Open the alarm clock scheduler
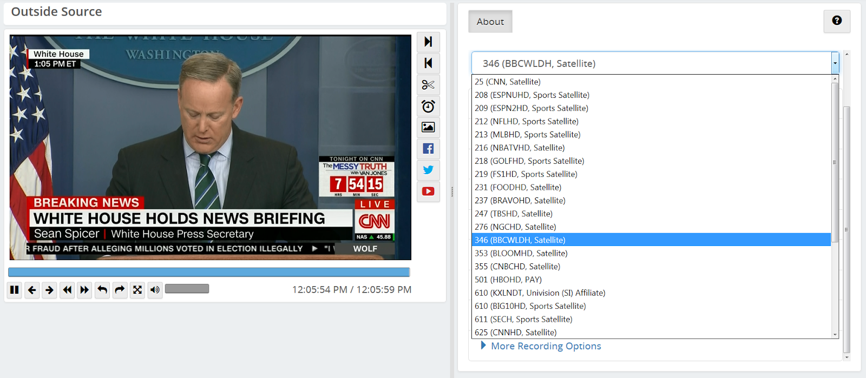The height and width of the screenshot is (378, 866). coord(428,106)
